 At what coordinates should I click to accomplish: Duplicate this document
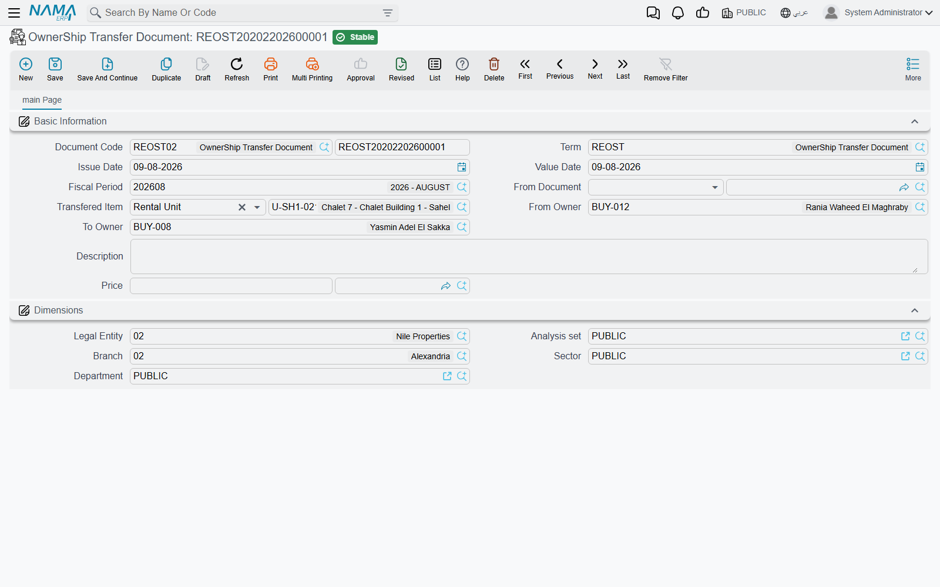pos(166,69)
